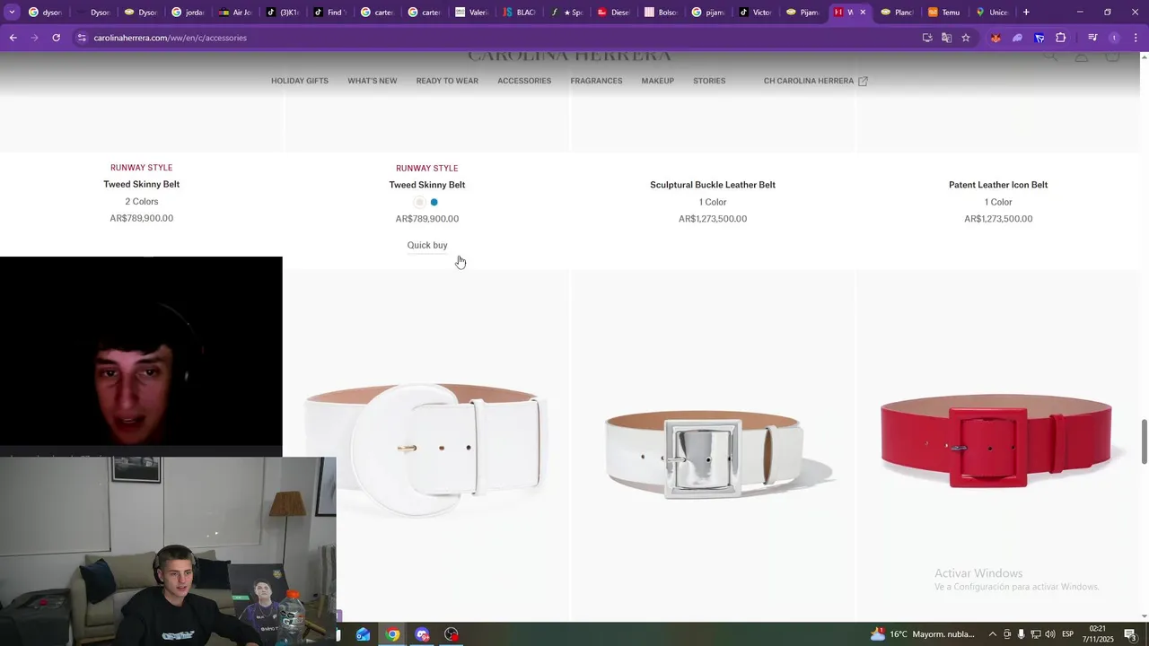The height and width of the screenshot is (646, 1149).
Task: Go back to the previous page
Action: (13, 38)
